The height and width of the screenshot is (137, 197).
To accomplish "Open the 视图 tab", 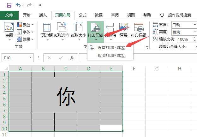I will (131, 15).
